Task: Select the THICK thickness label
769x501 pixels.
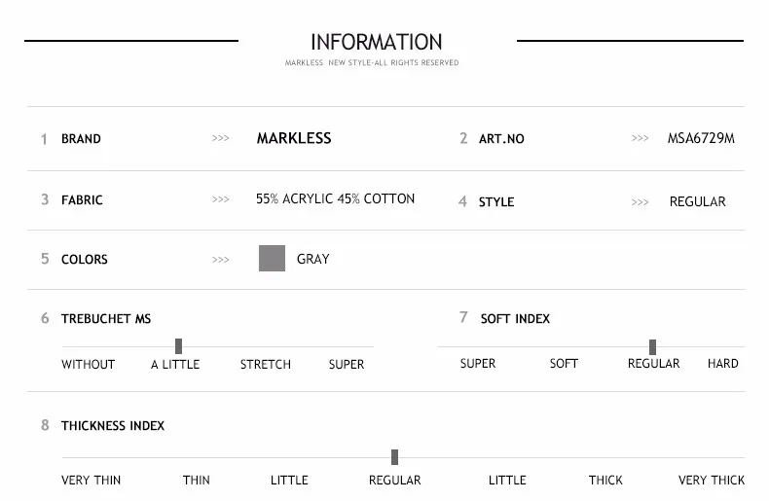Action: click(605, 480)
